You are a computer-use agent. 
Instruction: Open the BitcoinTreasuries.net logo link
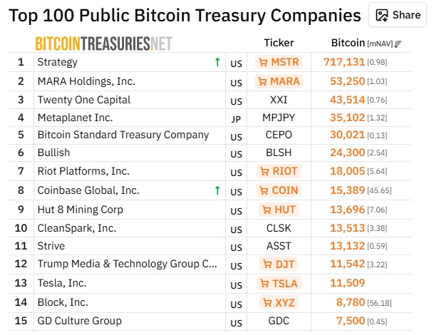pyautogui.click(x=103, y=43)
